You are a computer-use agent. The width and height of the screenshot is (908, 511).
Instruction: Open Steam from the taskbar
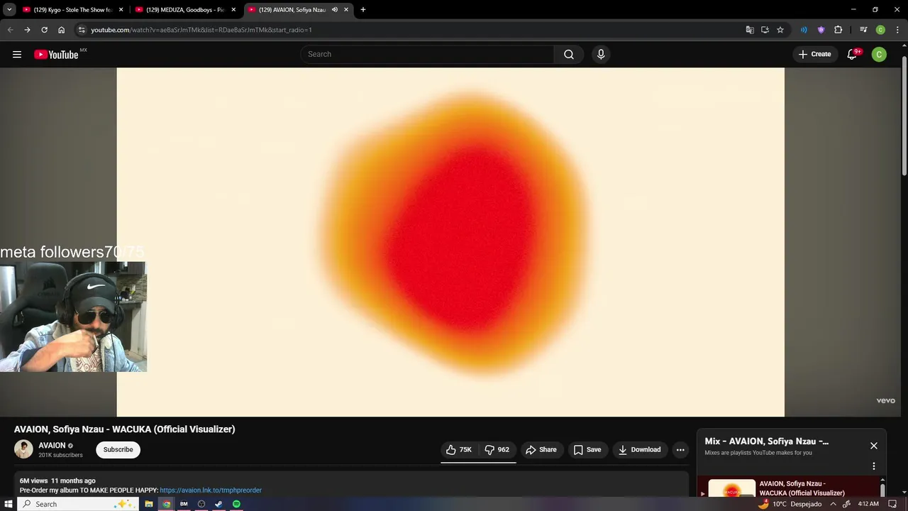[x=218, y=504]
